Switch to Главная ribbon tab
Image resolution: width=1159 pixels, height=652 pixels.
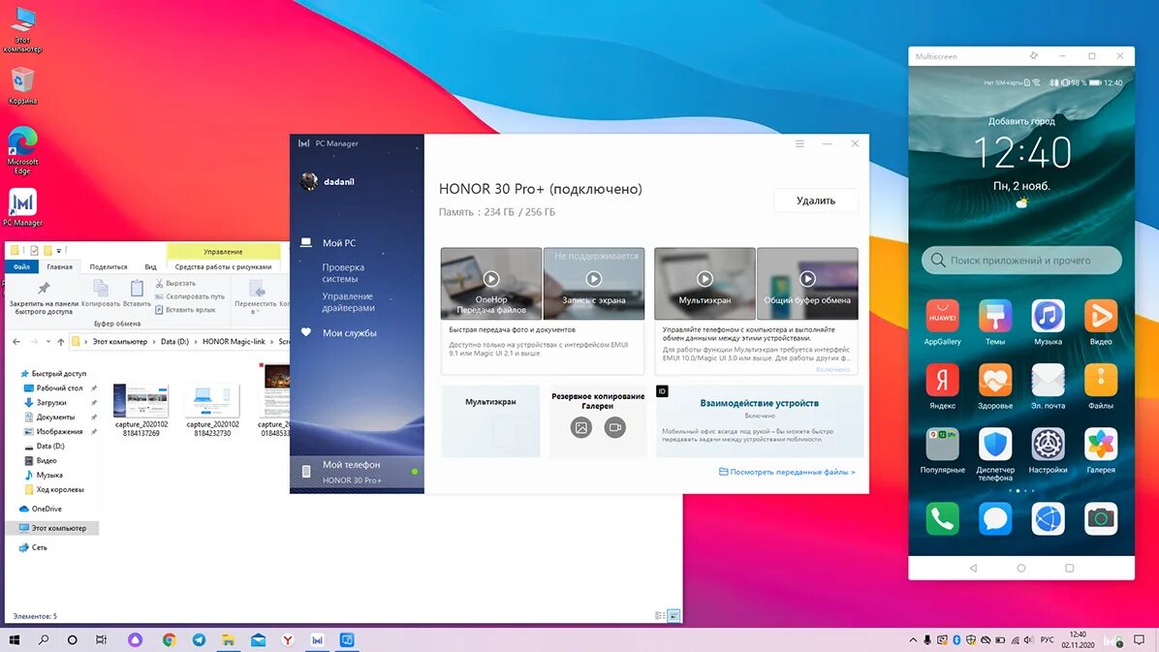(x=60, y=266)
